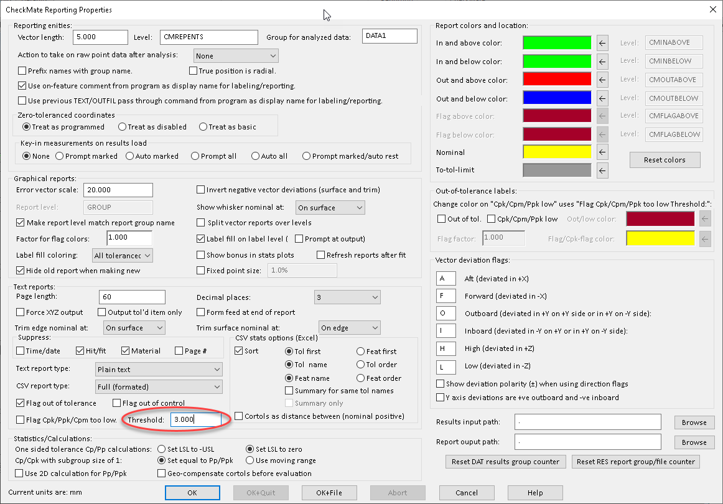Enable True position is radial checkbox
The width and height of the screenshot is (723, 504).
click(194, 71)
